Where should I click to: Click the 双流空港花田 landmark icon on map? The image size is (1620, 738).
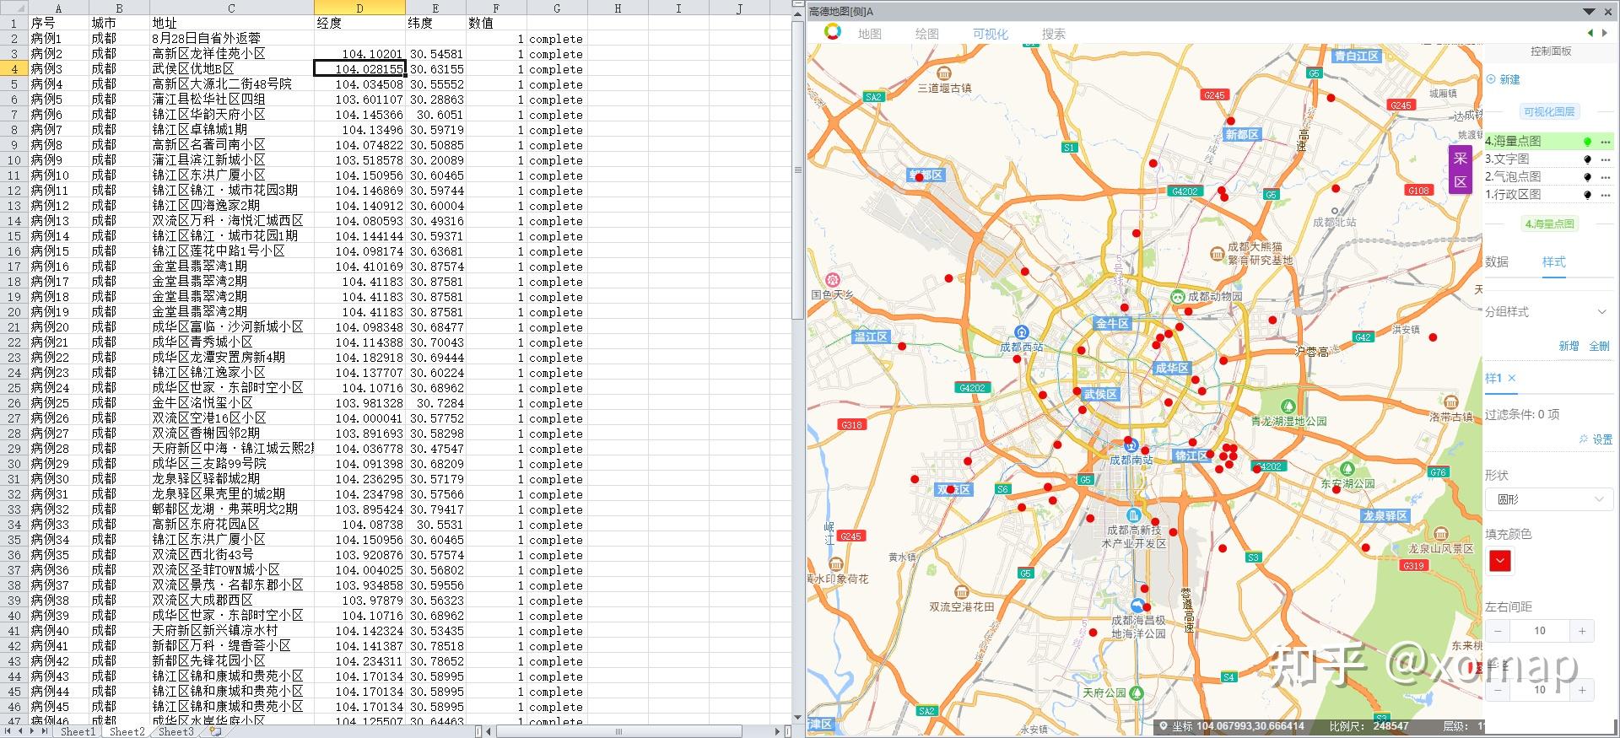tap(961, 592)
